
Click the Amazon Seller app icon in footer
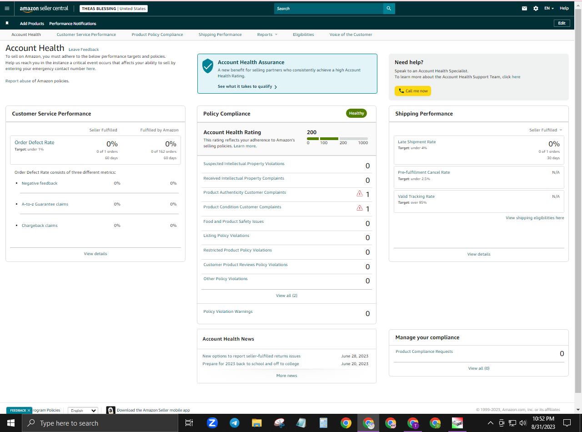click(110, 410)
